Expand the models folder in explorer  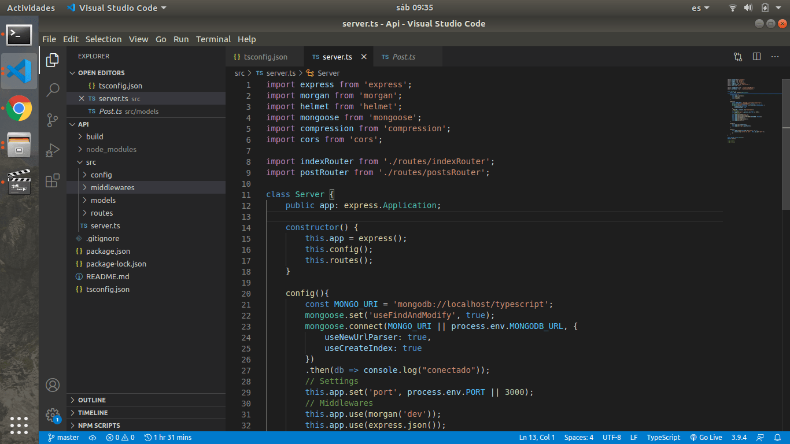tap(103, 200)
